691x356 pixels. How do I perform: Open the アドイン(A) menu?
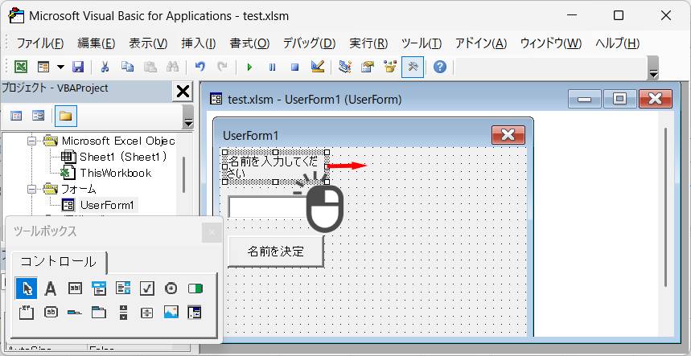pos(481,43)
